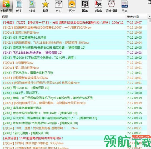
Task: Select the 国美 tiger icon
Action: [x=85, y=7]
